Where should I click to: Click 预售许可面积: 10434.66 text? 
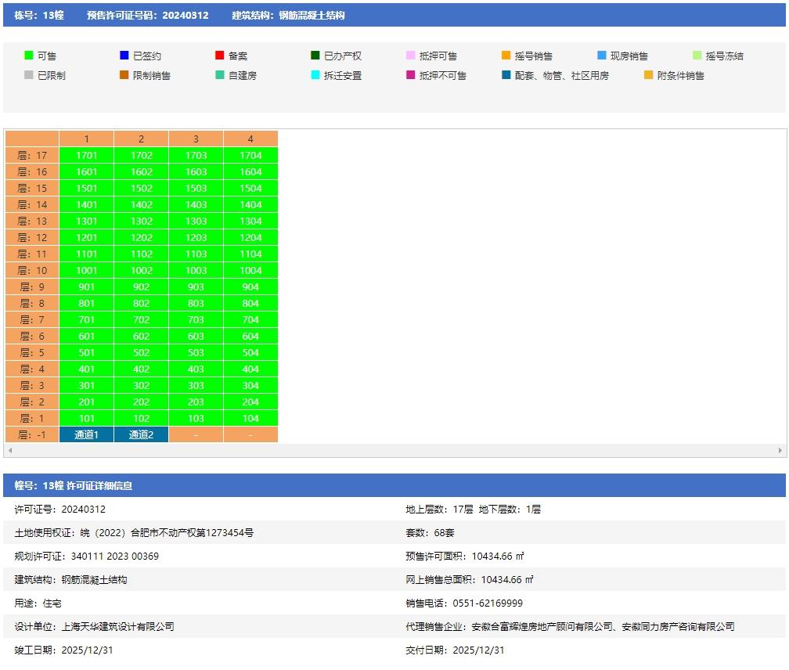(x=464, y=557)
